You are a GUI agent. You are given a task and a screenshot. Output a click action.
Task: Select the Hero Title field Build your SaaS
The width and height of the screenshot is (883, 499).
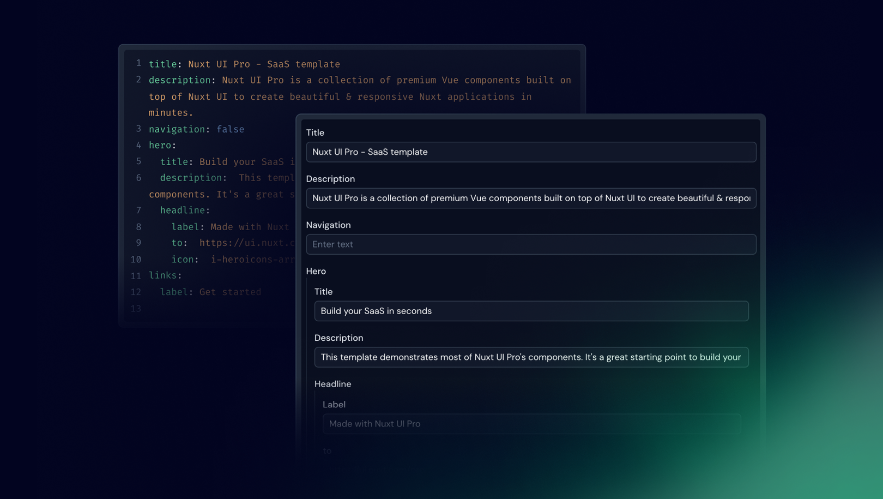[x=531, y=311]
